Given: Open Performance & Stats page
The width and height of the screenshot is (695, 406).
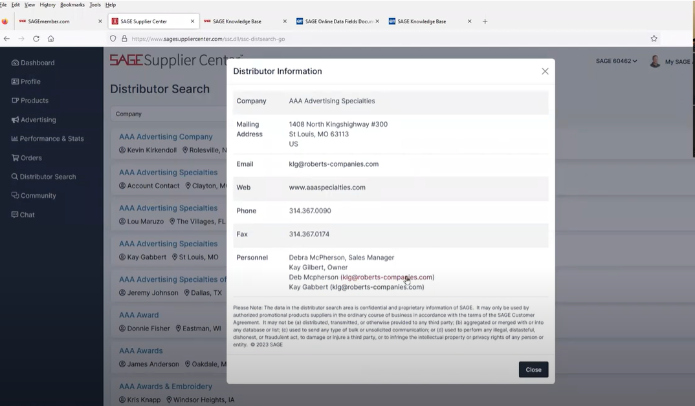Looking at the screenshot, I should [47, 138].
